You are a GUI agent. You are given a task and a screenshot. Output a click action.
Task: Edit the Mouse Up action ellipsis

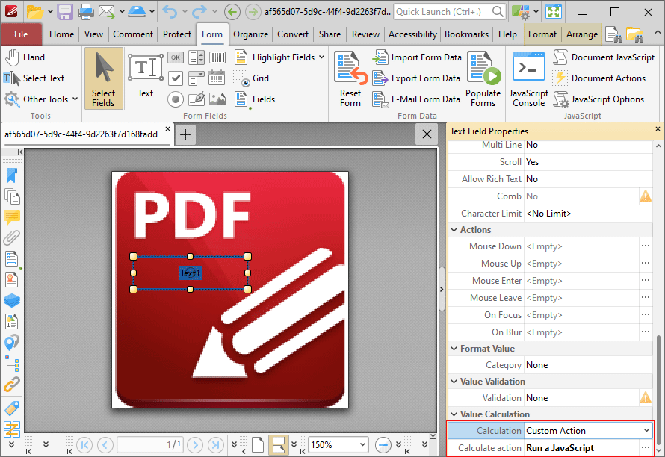pyautogui.click(x=646, y=264)
